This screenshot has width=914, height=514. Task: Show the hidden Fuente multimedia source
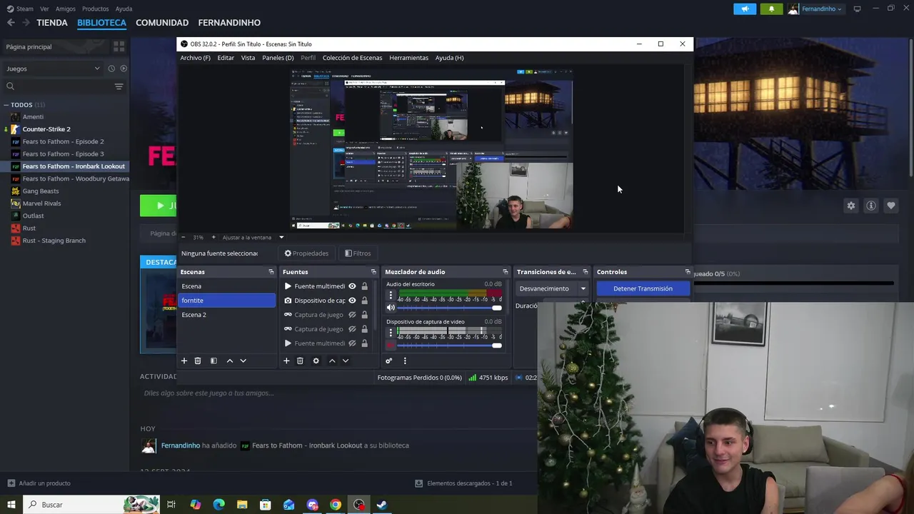352,343
